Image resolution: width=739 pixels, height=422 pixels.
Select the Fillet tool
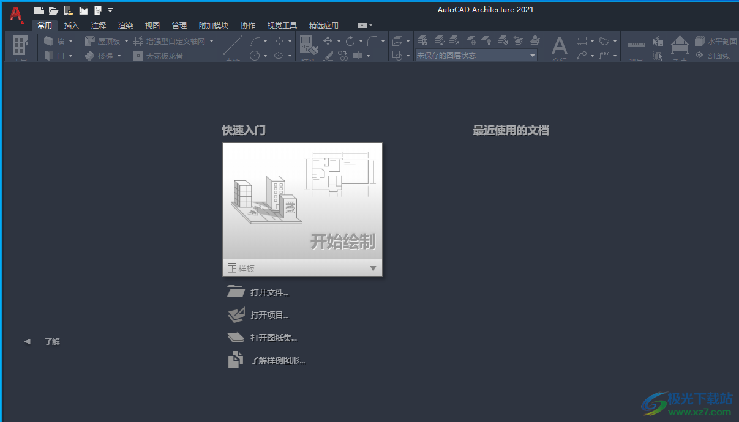coord(372,41)
